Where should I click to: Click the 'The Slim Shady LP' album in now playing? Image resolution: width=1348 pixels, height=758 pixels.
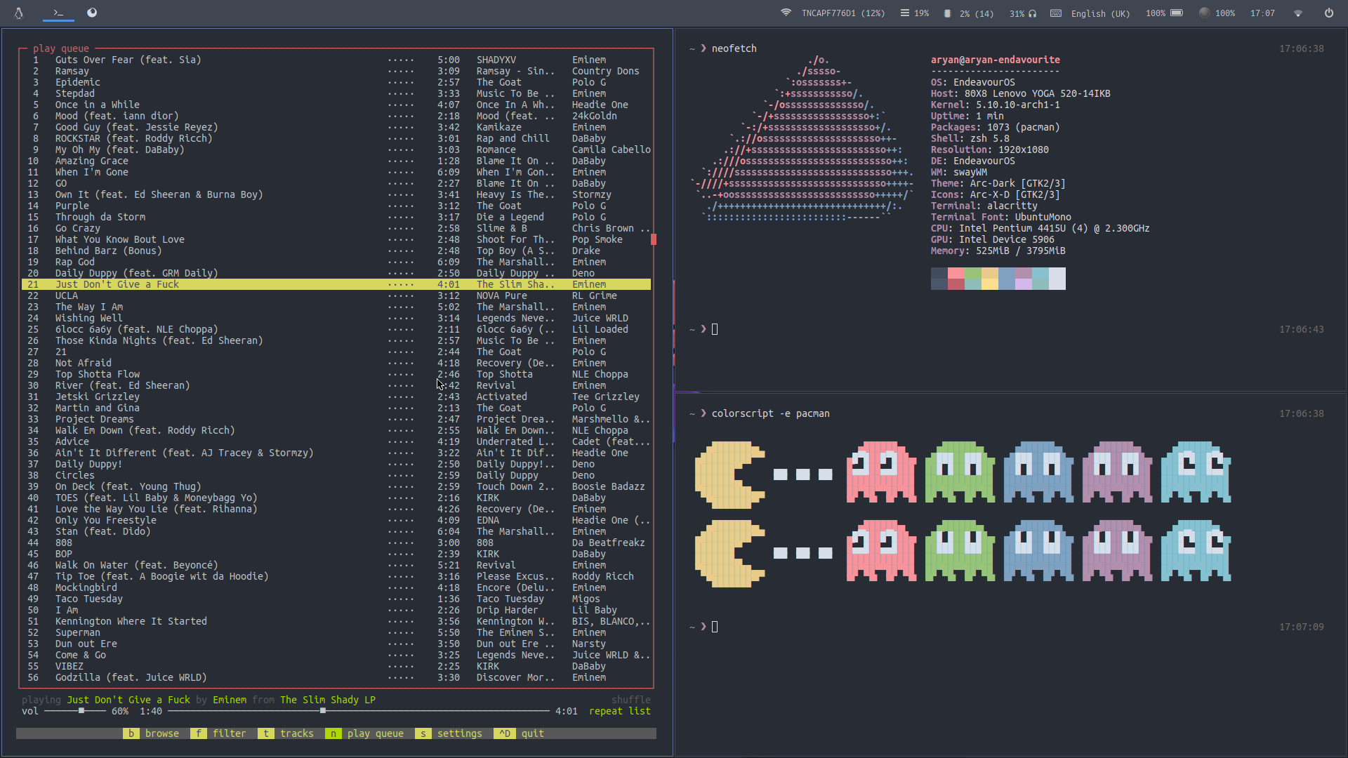click(x=328, y=700)
